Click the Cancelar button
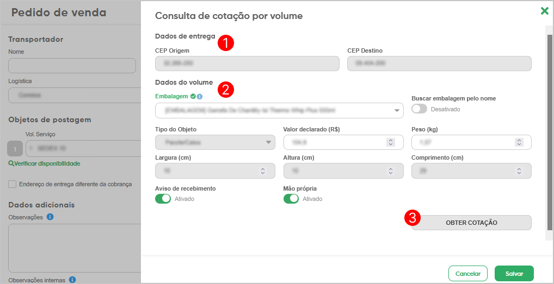This screenshot has height=284, width=554. coord(468,274)
